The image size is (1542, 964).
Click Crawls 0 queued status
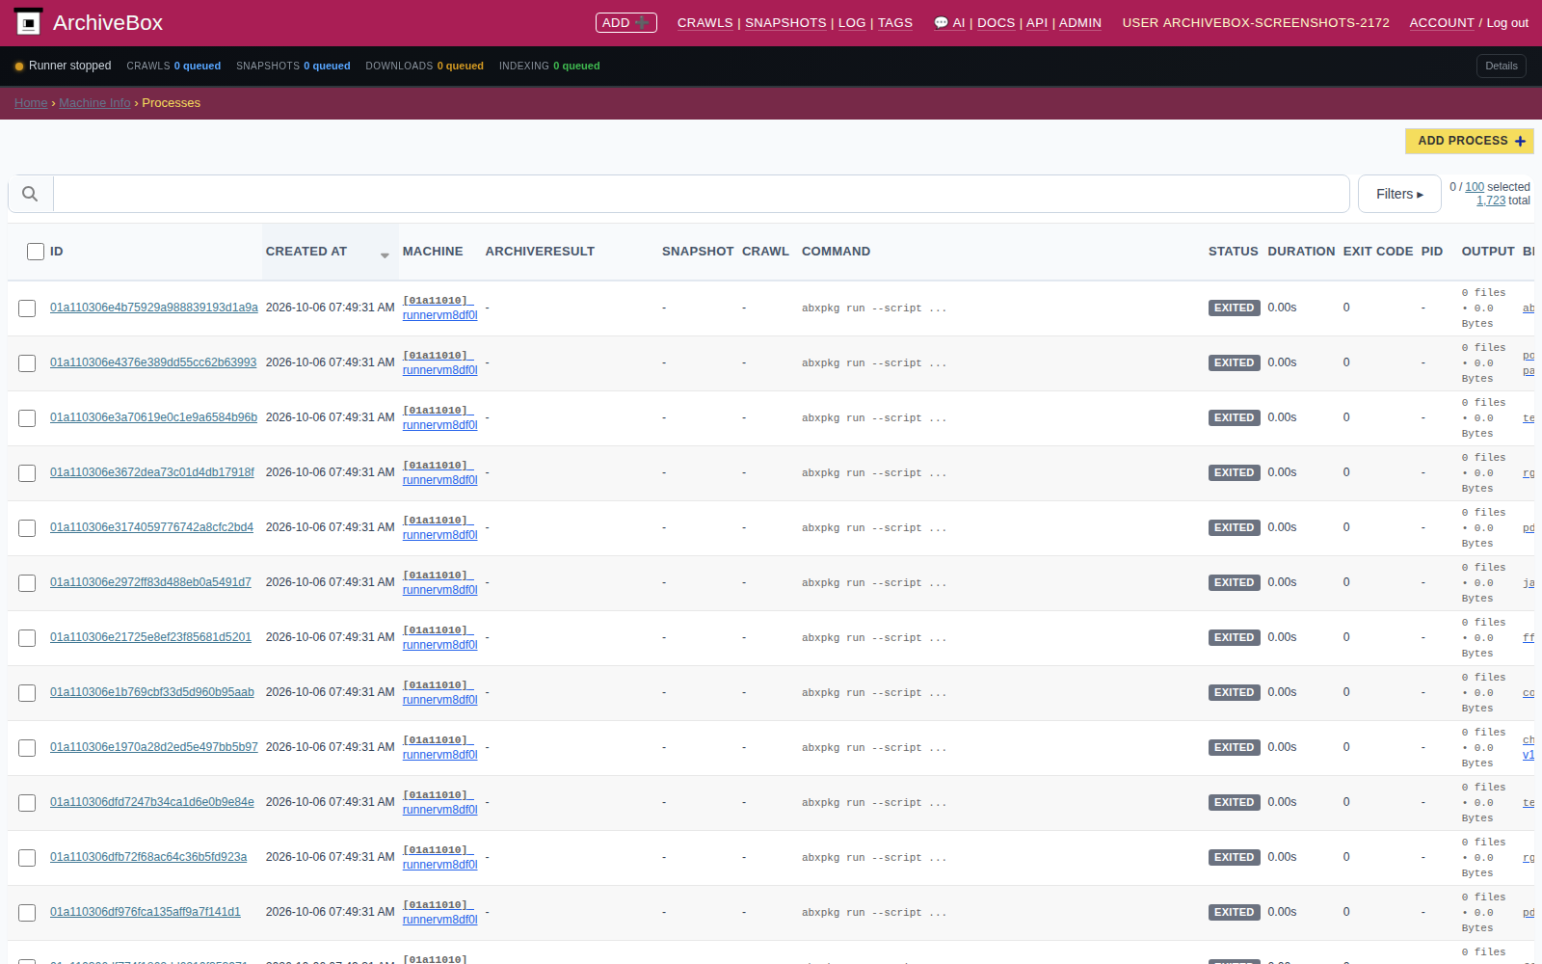coord(173,67)
